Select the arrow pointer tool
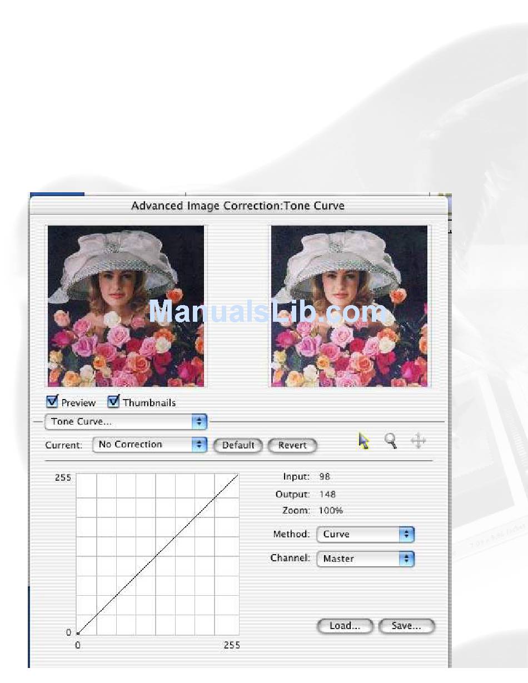 click(x=363, y=442)
